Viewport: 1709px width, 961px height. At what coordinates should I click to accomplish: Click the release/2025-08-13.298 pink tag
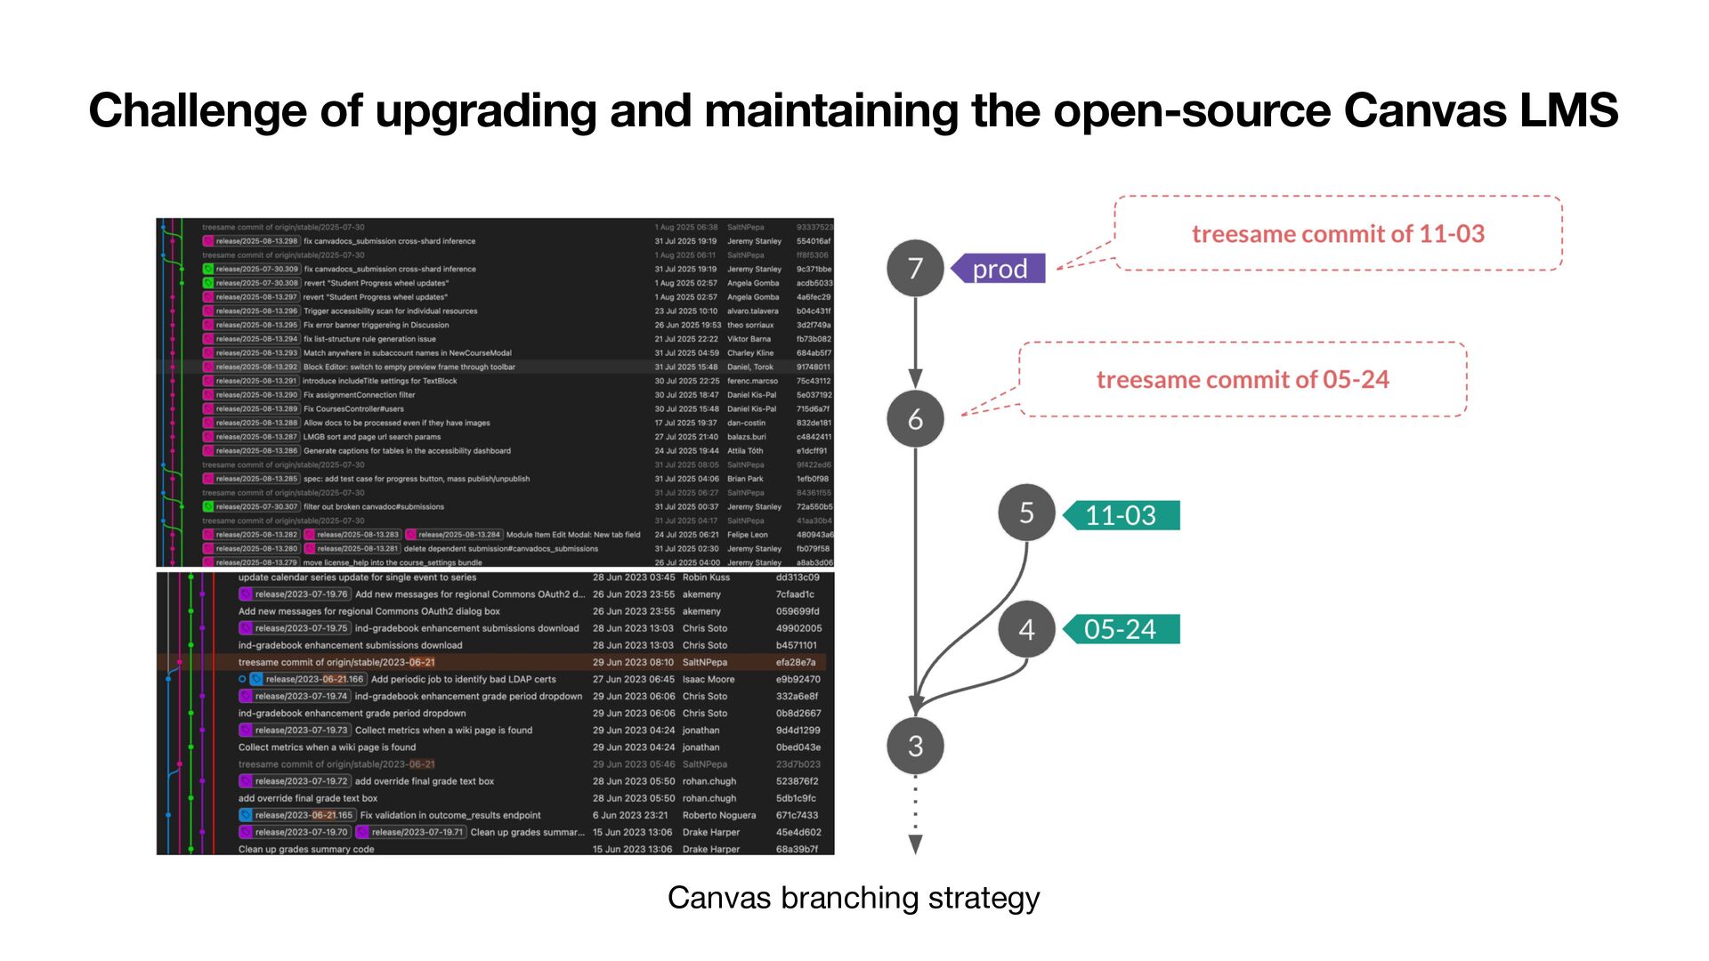tap(251, 241)
